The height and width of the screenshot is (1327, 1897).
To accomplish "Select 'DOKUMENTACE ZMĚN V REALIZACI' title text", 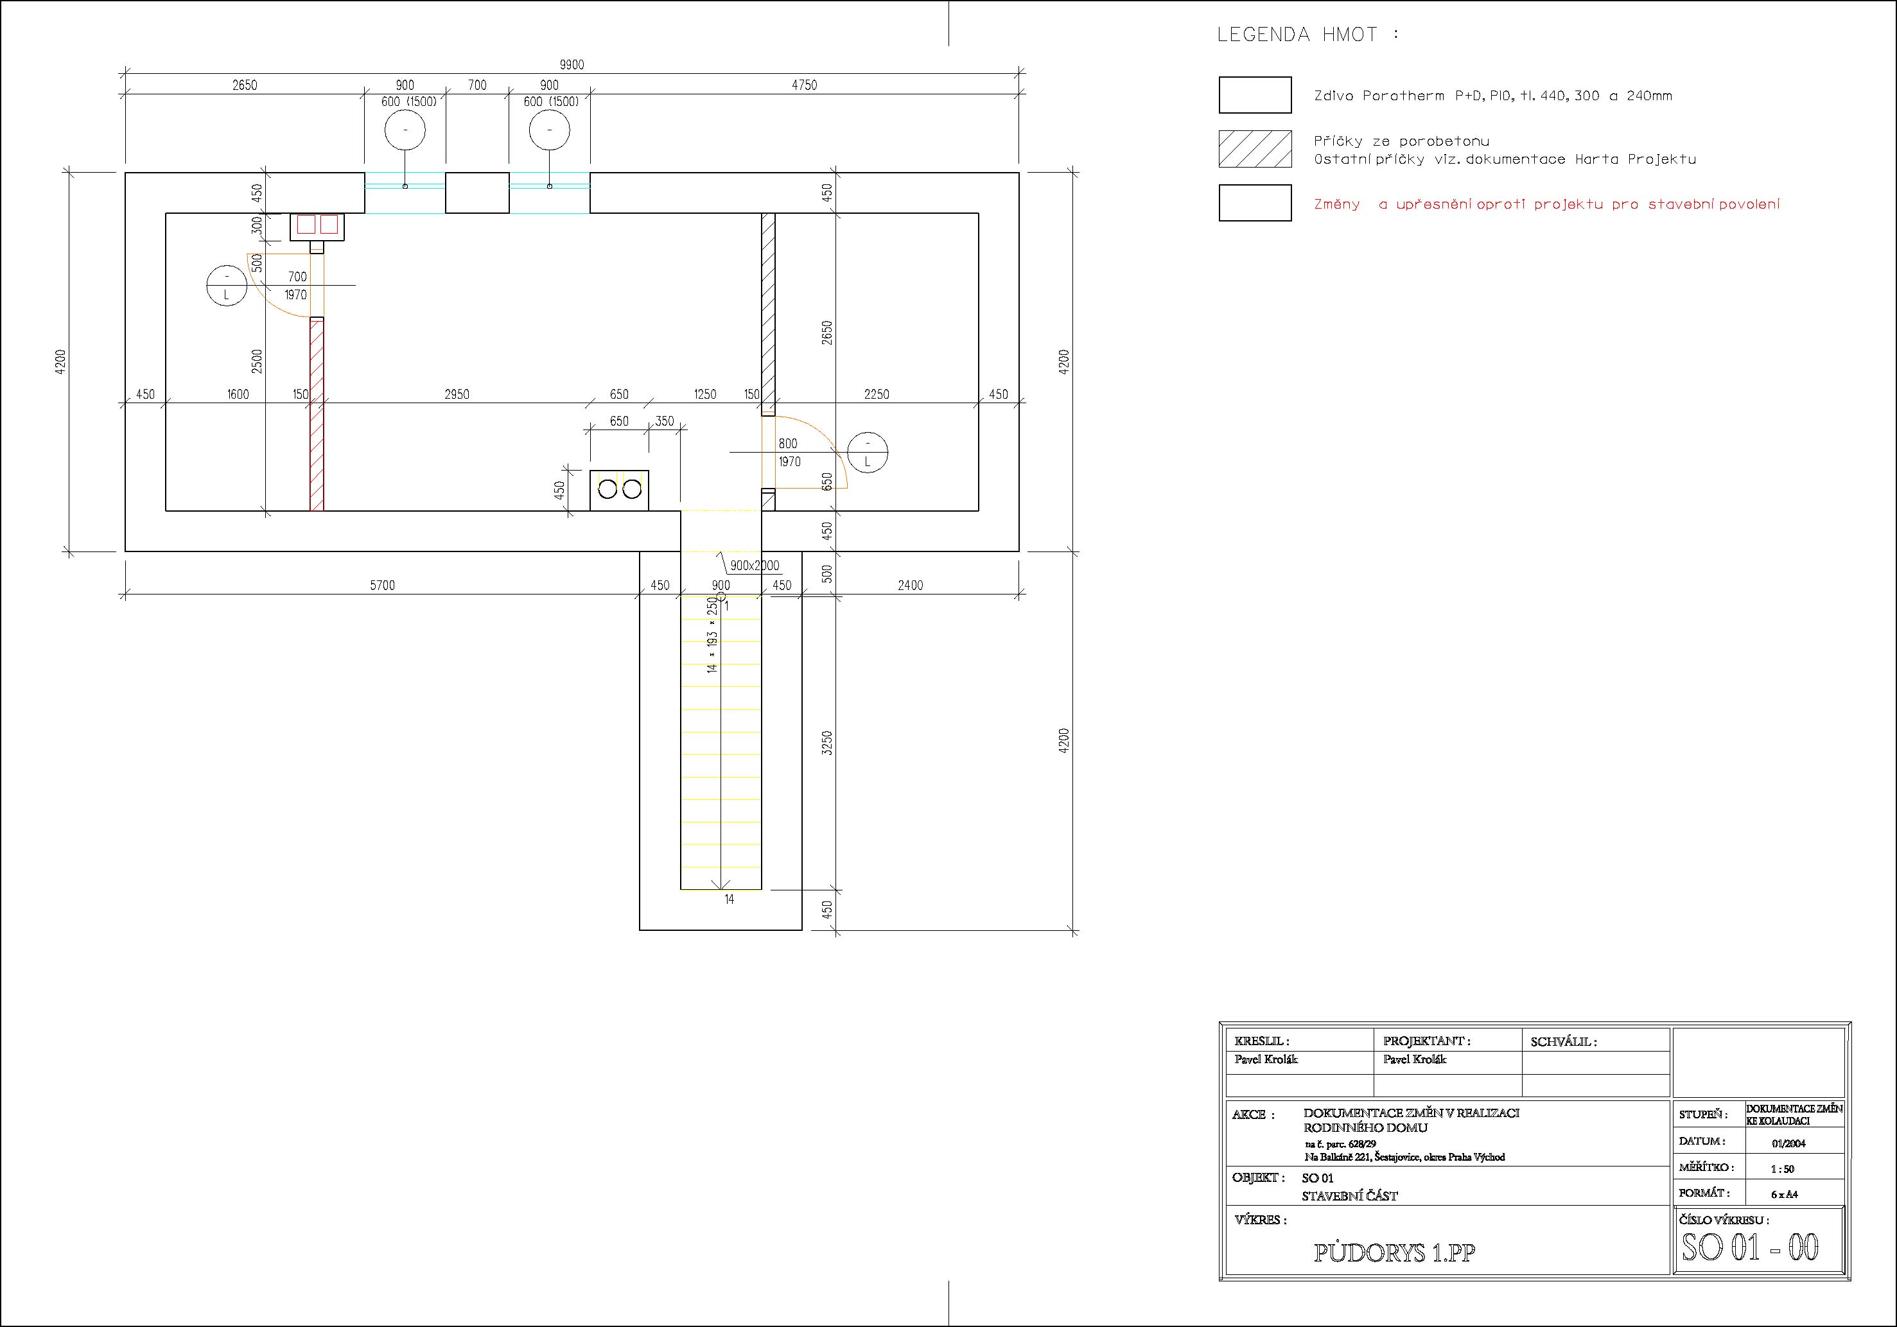I will [1411, 1113].
